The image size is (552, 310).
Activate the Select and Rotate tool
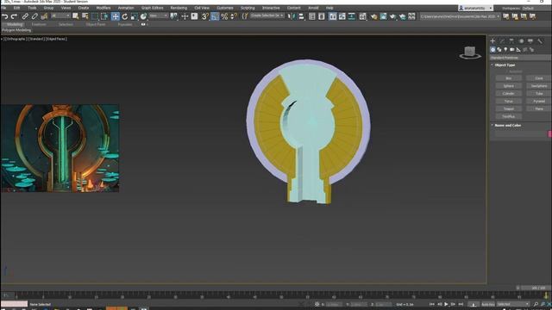[x=124, y=16]
